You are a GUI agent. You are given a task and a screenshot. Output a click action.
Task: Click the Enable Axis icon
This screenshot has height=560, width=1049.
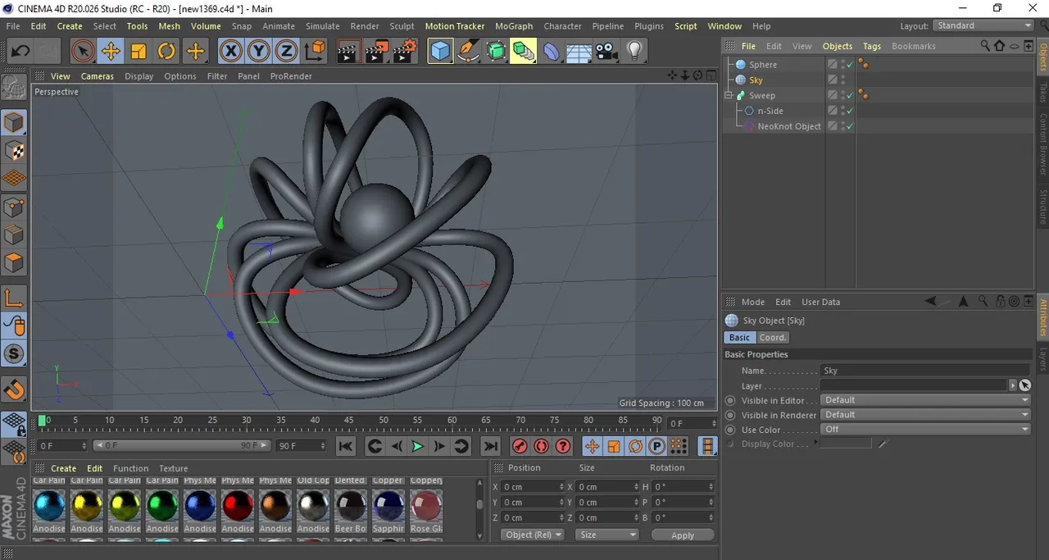click(x=14, y=298)
